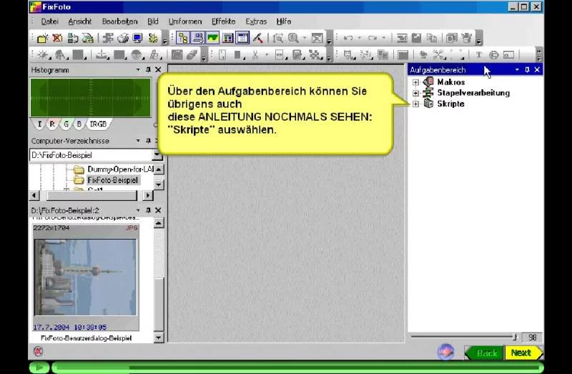This screenshot has width=572, height=374.
Task: Click the frame icon right of copyright symbol
Action: click(508, 55)
